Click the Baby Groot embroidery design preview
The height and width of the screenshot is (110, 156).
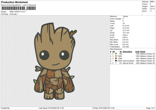click(55, 61)
